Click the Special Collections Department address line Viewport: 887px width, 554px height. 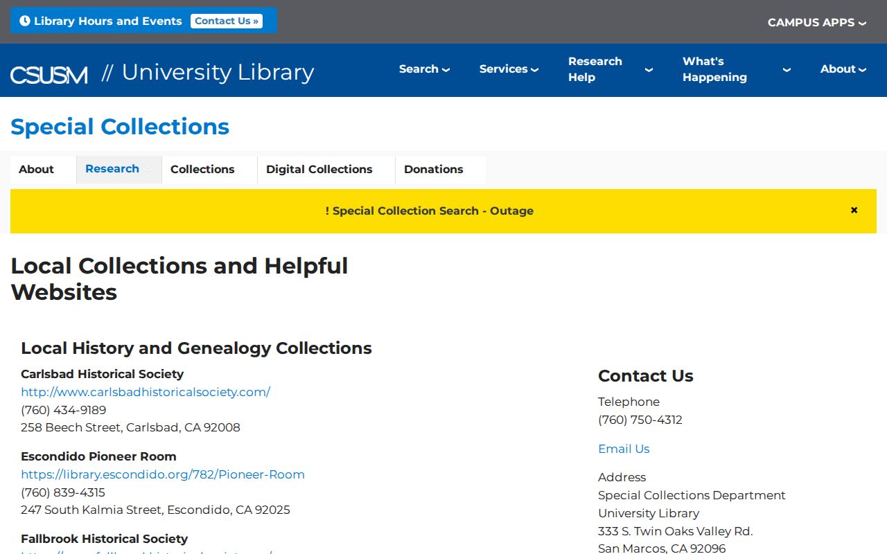[x=692, y=495]
